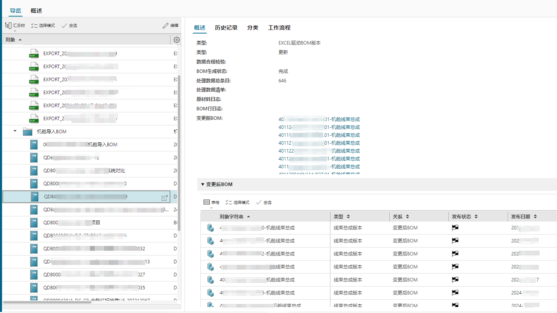Click the open-in-new icon on selected row

click(x=165, y=197)
